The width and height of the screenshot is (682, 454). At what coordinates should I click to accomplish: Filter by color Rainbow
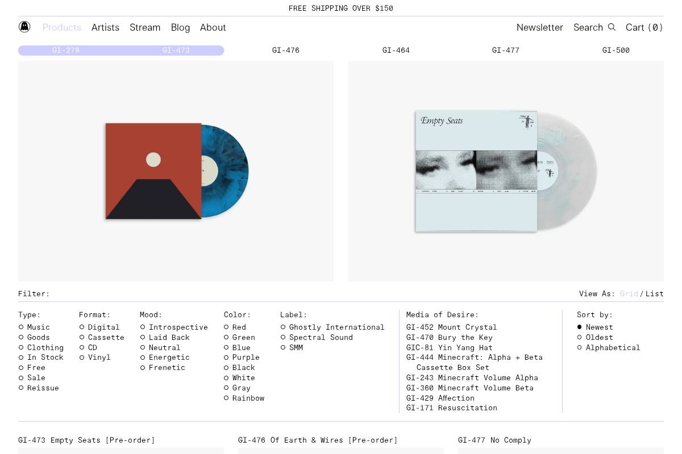coord(244,398)
